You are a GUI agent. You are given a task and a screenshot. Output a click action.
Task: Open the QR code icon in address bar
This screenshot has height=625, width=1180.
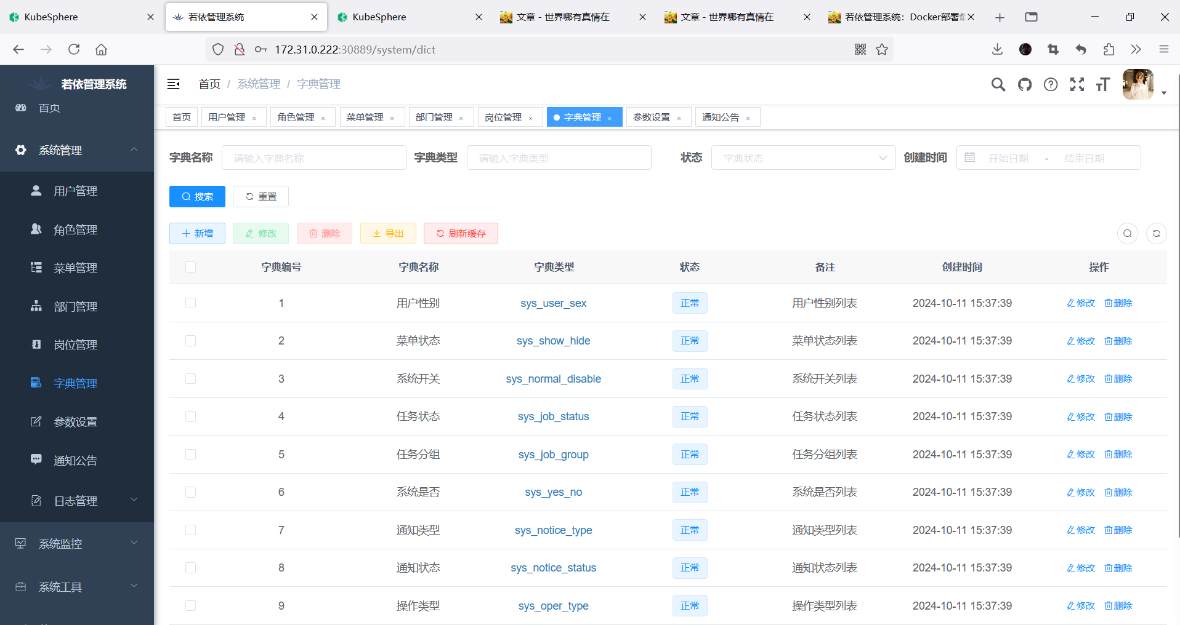[860, 49]
